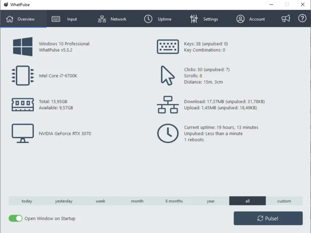Click the large network topology icon
This screenshot has width=311, height=233.
pos(168,104)
